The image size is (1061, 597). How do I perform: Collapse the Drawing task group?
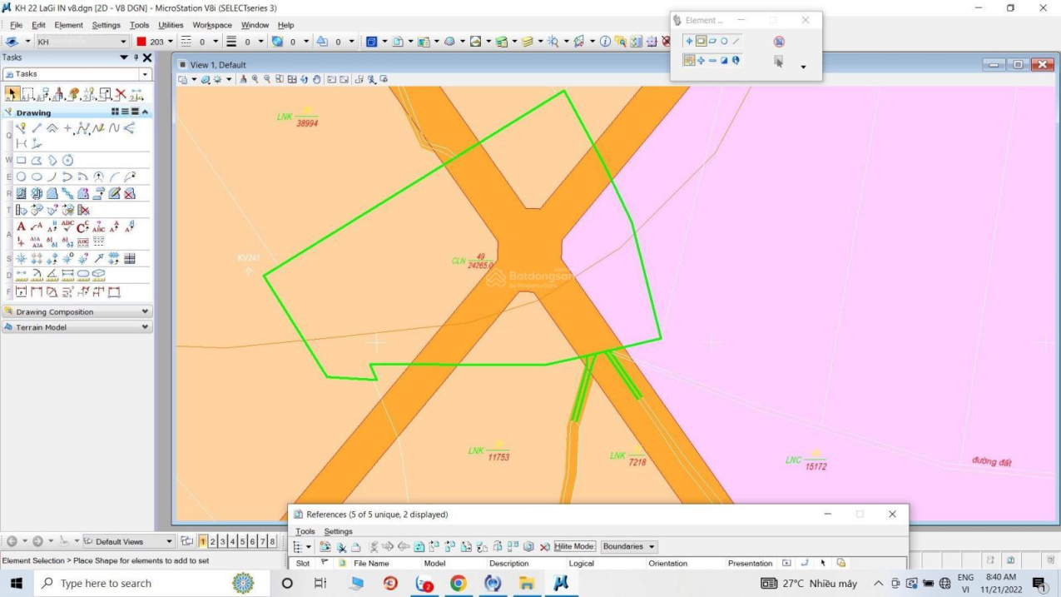(145, 112)
